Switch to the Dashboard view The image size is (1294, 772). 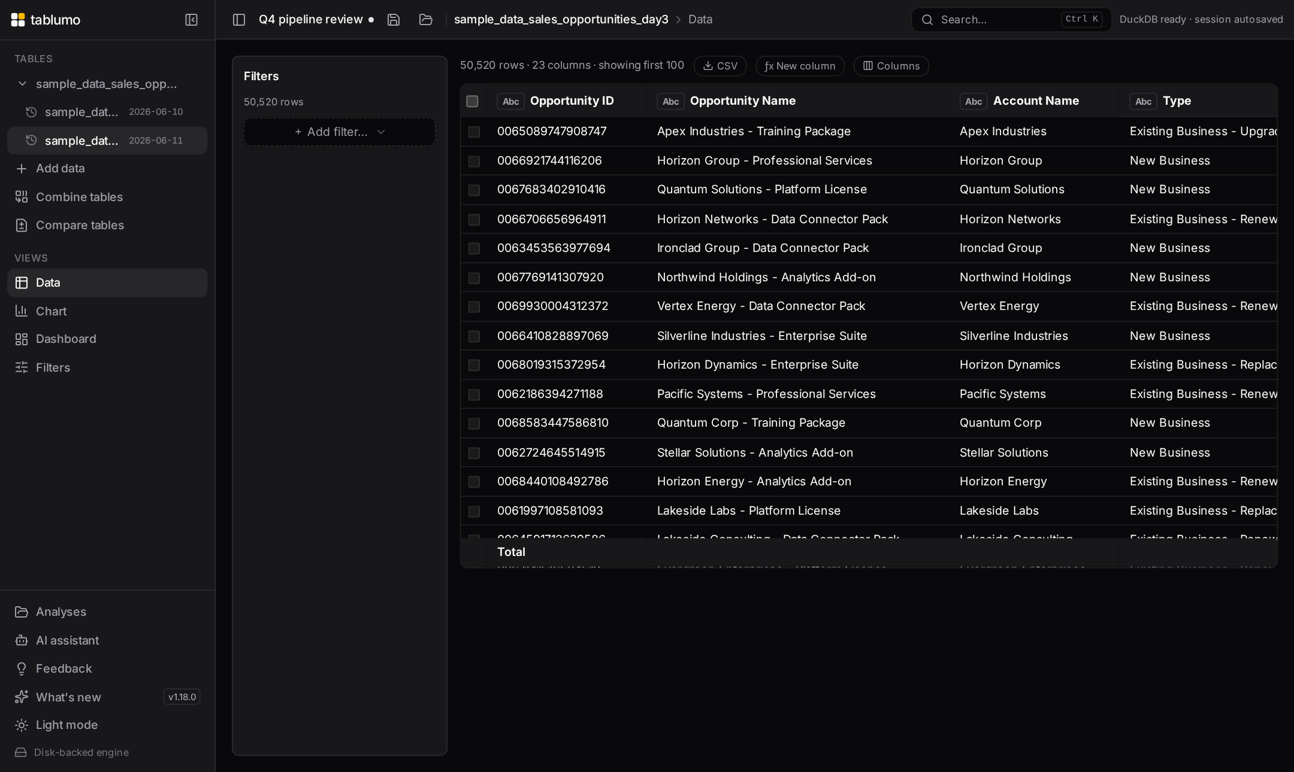107,339
